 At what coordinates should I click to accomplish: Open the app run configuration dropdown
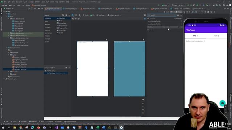[x=165, y=5]
